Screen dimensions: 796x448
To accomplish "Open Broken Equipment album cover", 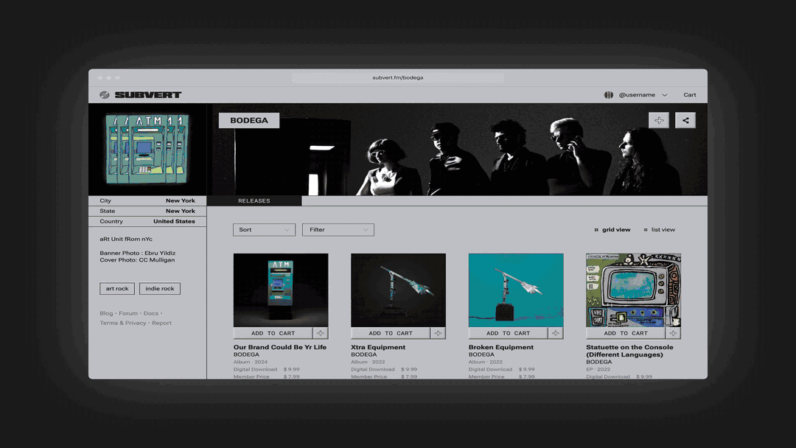I will [x=516, y=290].
